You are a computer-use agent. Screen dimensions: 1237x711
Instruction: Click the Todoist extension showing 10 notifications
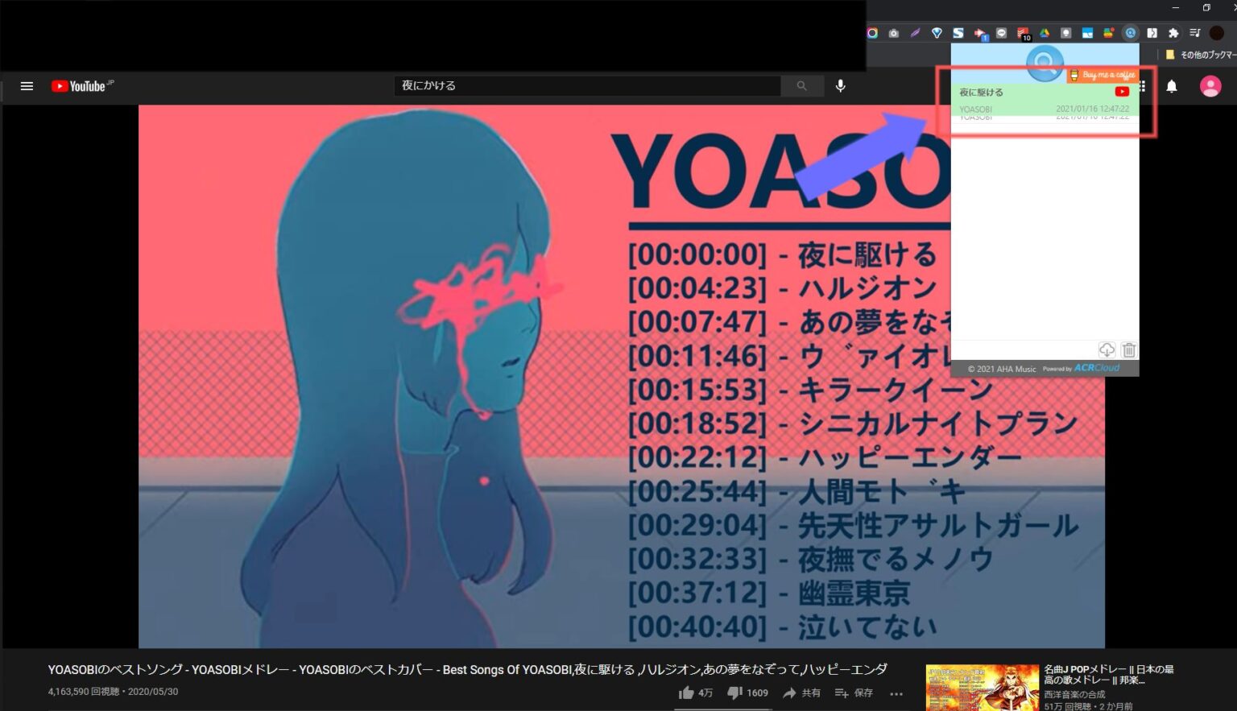tap(1023, 32)
